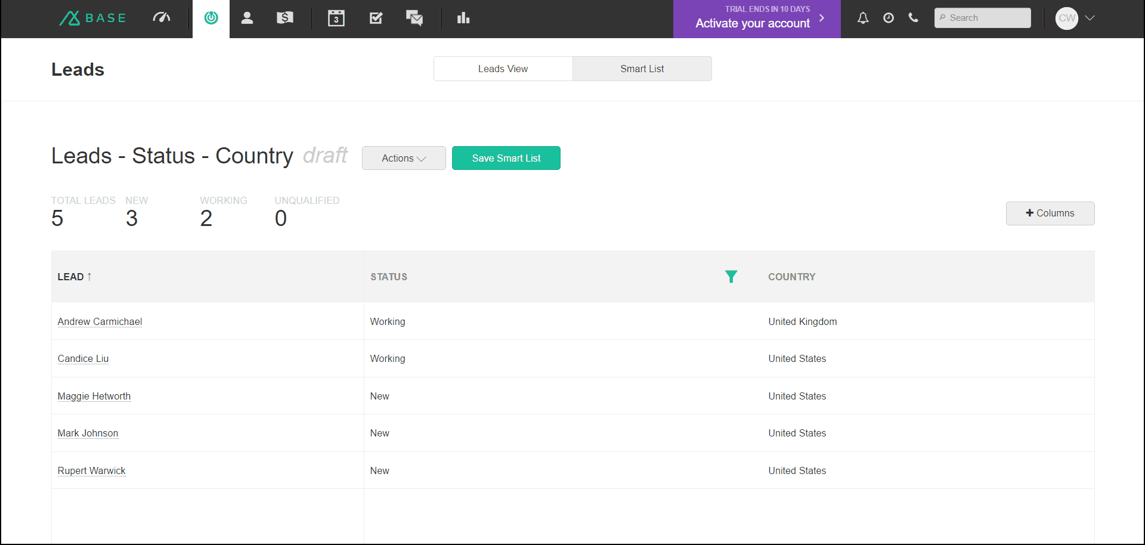Switch to Leads View tab
Viewport: 1145px width, 545px height.
click(x=503, y=69)
